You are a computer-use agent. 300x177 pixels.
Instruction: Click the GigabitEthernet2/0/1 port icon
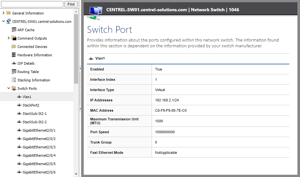[x=19, y=130]
